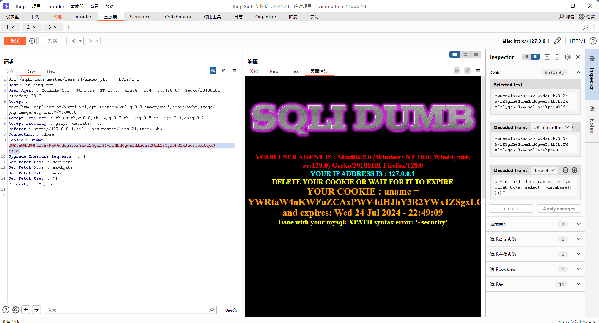Go to previous request with < arrow
599x323 pixels.
pos(73,41)
